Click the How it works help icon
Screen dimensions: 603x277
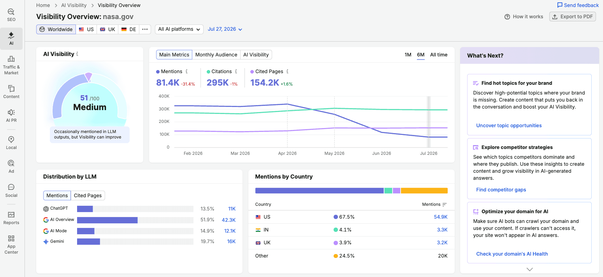pyautogui.click(x=507, y=17)
